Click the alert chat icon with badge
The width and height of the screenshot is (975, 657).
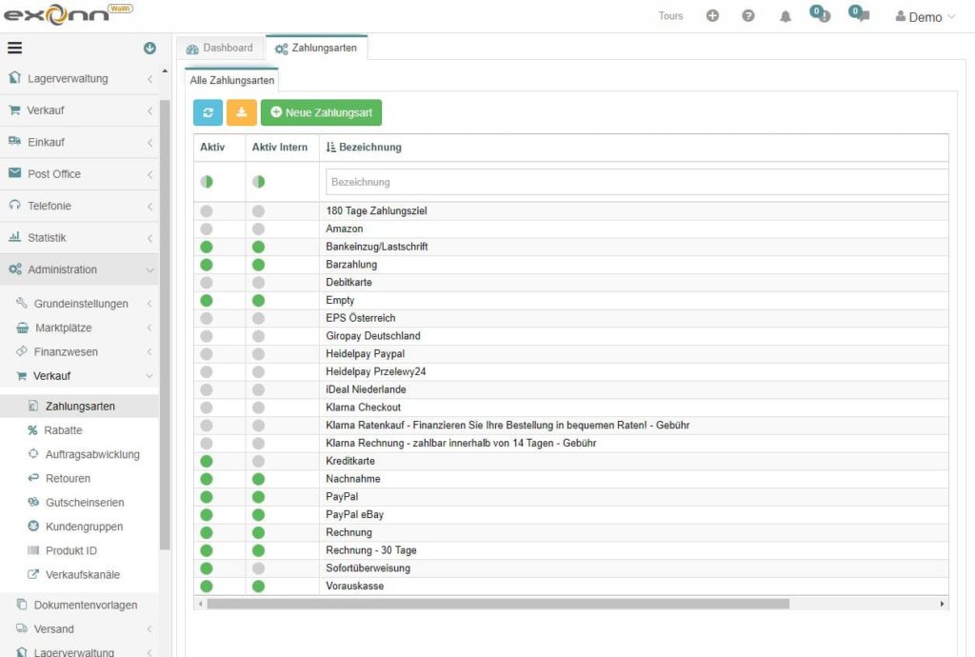tap(820, 14)
